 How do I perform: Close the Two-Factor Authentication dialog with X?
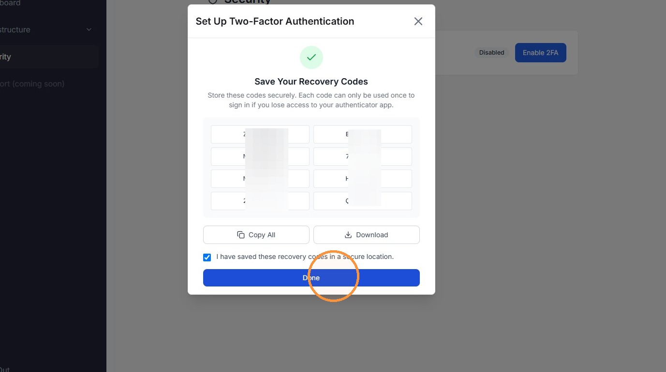point(418,21)
